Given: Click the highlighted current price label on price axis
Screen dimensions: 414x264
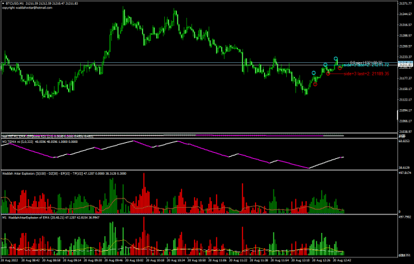Looking at the screenshot, I should coord(405,65).
